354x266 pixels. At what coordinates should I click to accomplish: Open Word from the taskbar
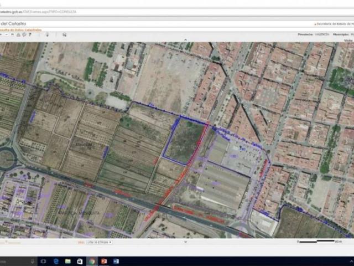point(116,262)
